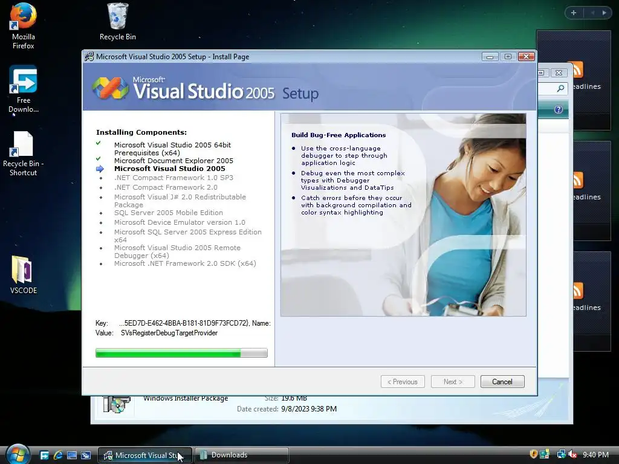Click the greyed-out Previous button
619x464 pixels.
pos(403,382)
